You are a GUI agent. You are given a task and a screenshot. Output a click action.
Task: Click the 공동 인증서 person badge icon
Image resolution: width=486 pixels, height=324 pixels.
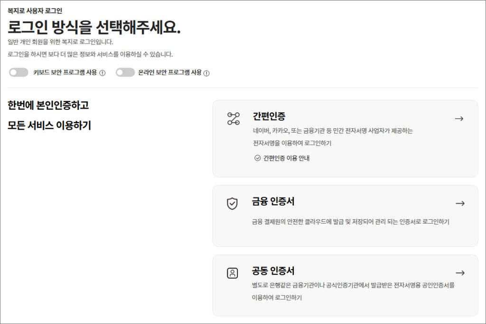click(x=232, y=273)
